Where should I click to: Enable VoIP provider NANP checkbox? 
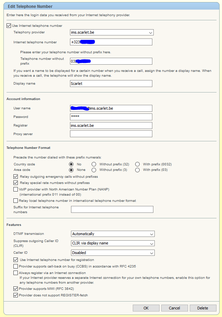15,189
